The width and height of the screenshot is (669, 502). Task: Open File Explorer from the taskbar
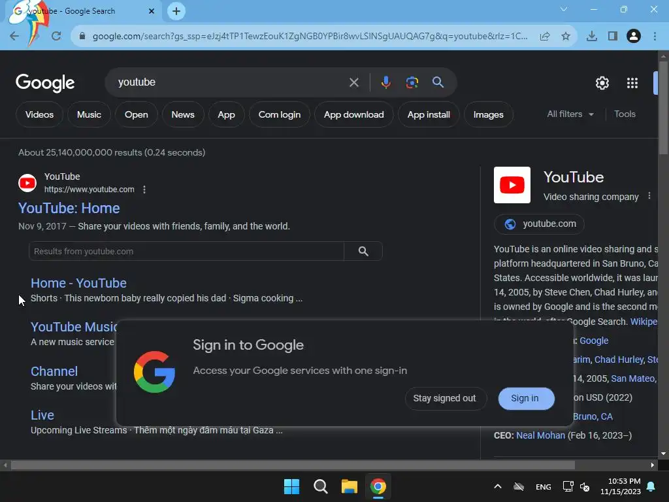tap(349, 486)
